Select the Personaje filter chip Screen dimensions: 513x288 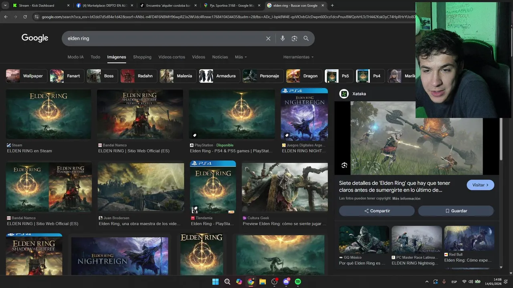click(263, 76)
